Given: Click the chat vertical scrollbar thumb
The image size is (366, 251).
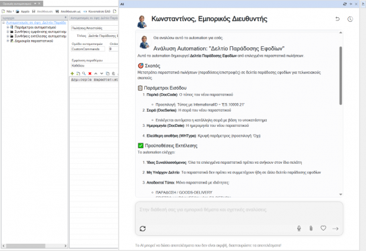Looking at the screenshot, I should tap(341, 75).
